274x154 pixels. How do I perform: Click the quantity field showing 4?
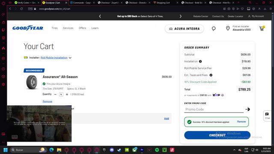[61, 94]
